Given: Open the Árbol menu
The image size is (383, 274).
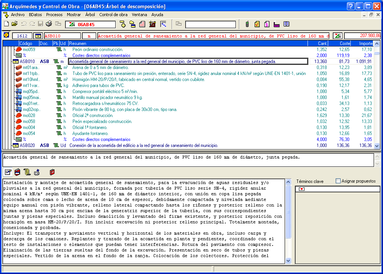Looking at the screenshot, I should [x=90, y=15].
